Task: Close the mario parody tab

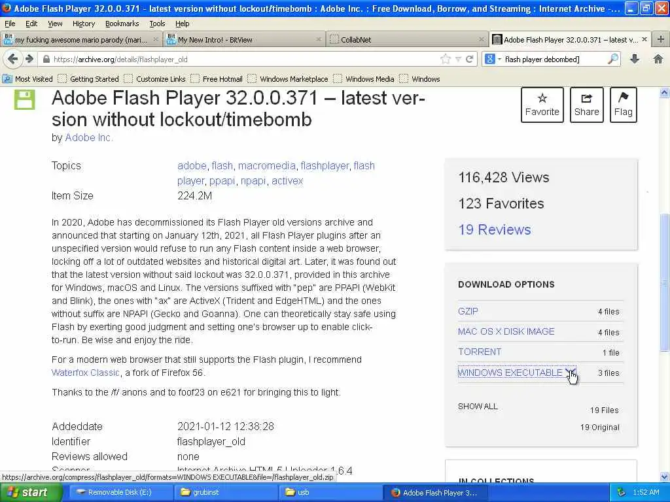Action: [x=156, y=39]
